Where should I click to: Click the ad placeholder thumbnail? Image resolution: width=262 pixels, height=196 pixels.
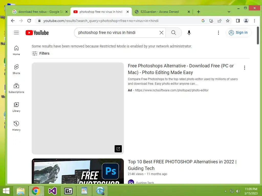78,108
